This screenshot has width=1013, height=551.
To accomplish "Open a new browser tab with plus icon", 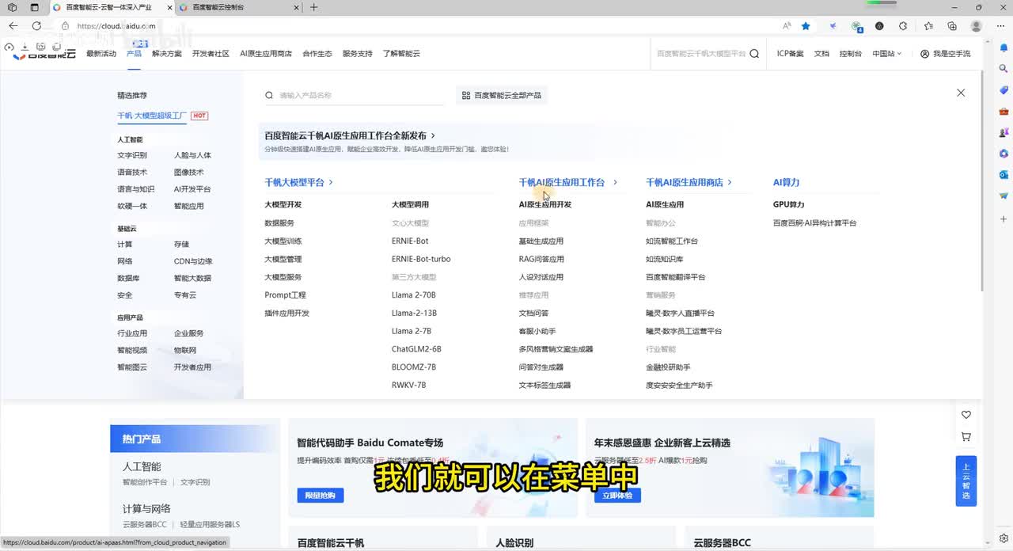I will [x=314, y=7].
